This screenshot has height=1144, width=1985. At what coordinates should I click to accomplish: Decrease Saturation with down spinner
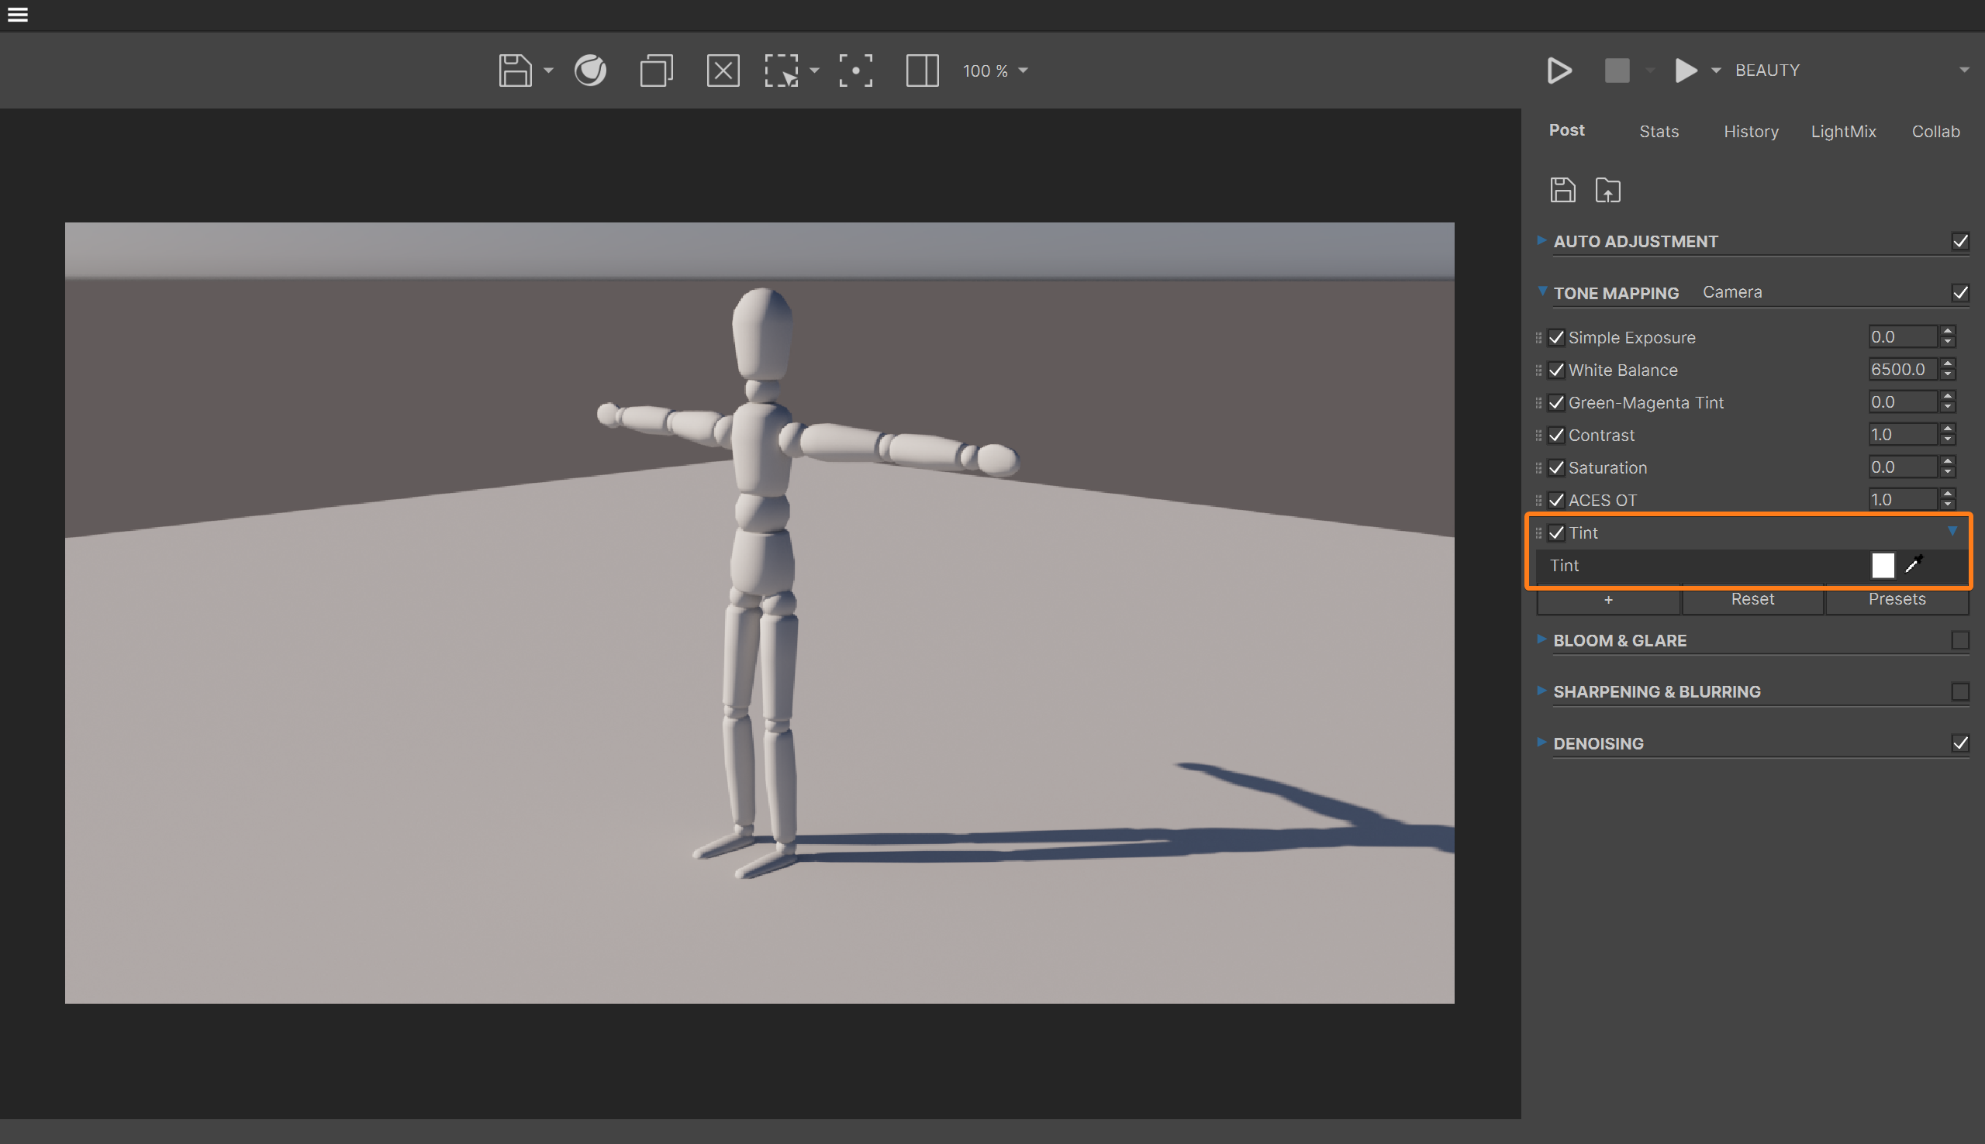pos(1947,473)
